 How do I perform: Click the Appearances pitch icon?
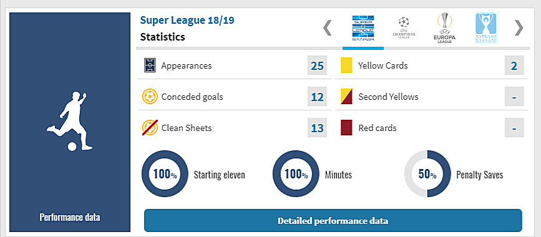(150, 65)
